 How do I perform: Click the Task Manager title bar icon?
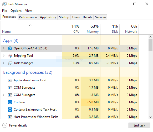point(4,4)
